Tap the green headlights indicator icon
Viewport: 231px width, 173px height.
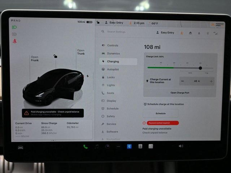point(14,27)
